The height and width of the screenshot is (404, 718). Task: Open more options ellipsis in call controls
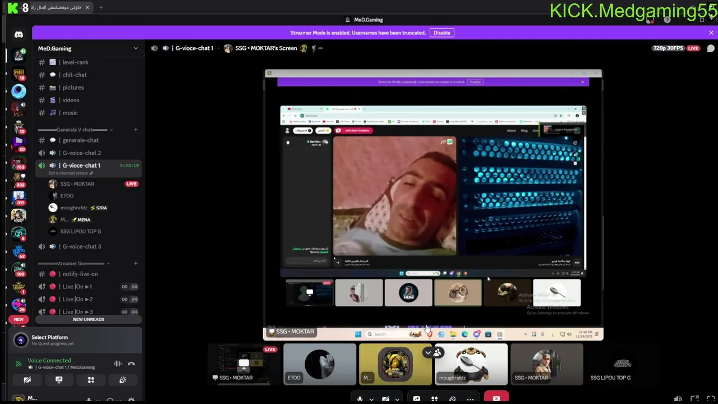pyautogui.click(x=470, y=399)
